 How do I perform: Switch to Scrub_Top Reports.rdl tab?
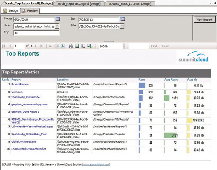pos(28,3)
